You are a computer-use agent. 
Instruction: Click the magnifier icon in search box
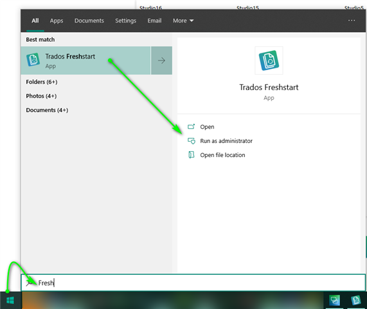(30, 283)
